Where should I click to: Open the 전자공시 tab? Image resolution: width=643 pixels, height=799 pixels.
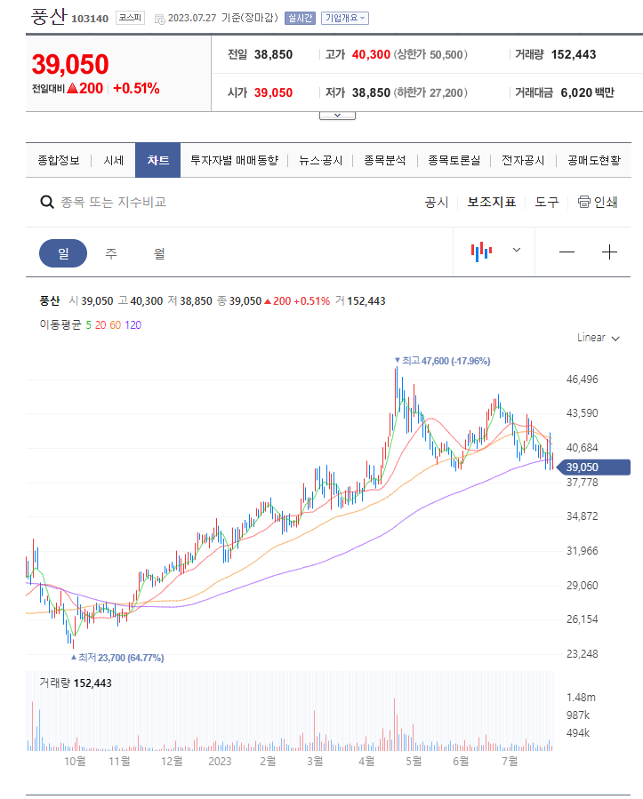click(523, 161)
